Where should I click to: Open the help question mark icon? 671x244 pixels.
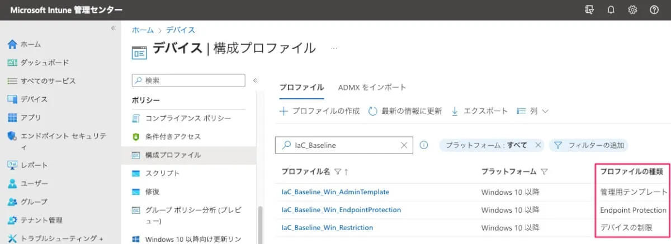click(654, 9)
